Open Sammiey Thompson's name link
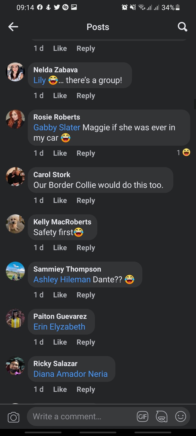The image size is (196, 436). click(x=67, y=269)
